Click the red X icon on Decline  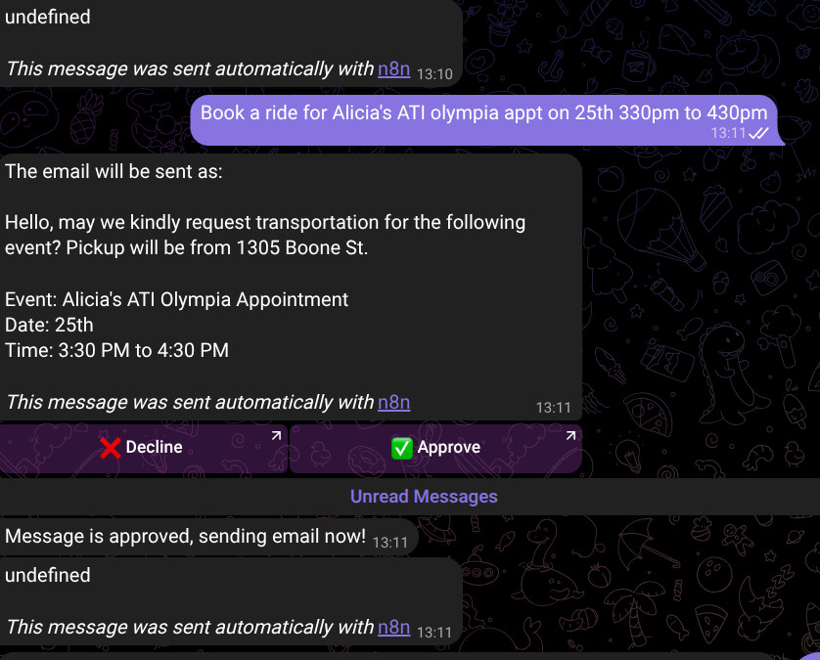tap(111, 448)
